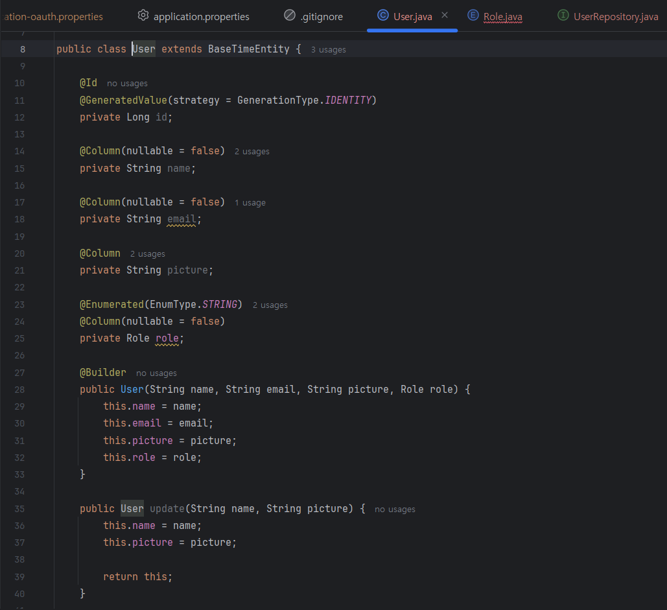
Task: Click 'return this;' statement
Action: tap(138, 576)
